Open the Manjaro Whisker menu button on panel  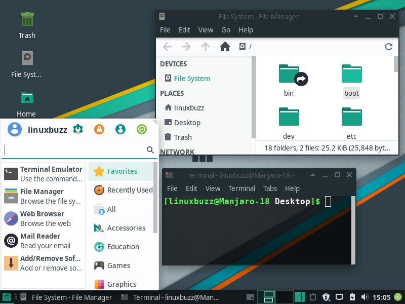click(x=6, y=297)
